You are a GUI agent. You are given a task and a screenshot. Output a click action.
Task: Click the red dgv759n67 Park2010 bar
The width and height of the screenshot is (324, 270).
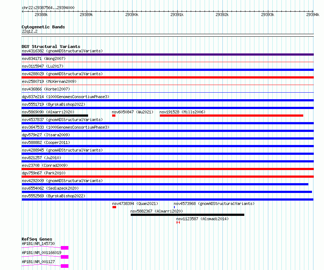167,177
